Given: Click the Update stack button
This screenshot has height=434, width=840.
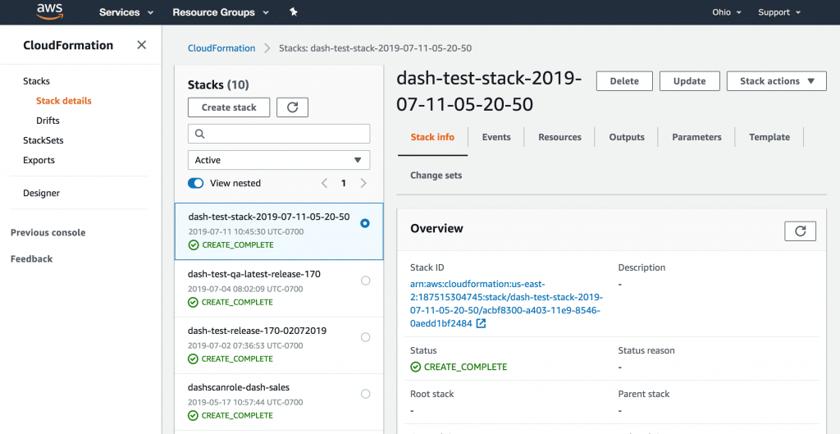Looking at the screenshot, I should click(689, 81).
